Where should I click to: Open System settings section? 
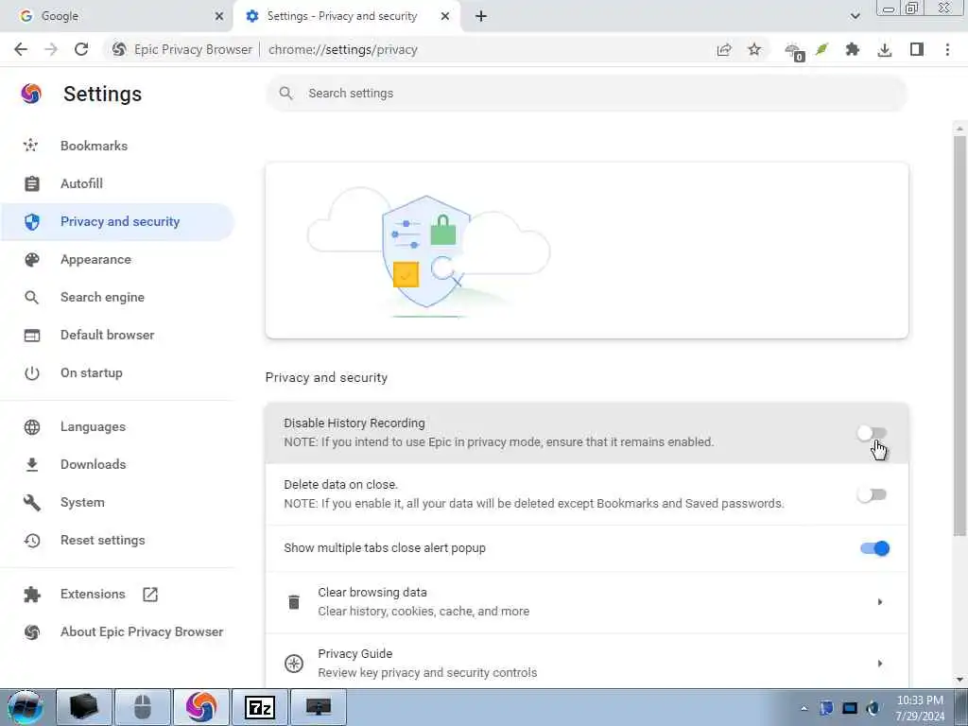click(x=117, y=503)
